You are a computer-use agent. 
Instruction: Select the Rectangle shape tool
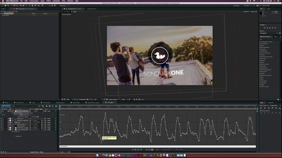coord(21,6)
